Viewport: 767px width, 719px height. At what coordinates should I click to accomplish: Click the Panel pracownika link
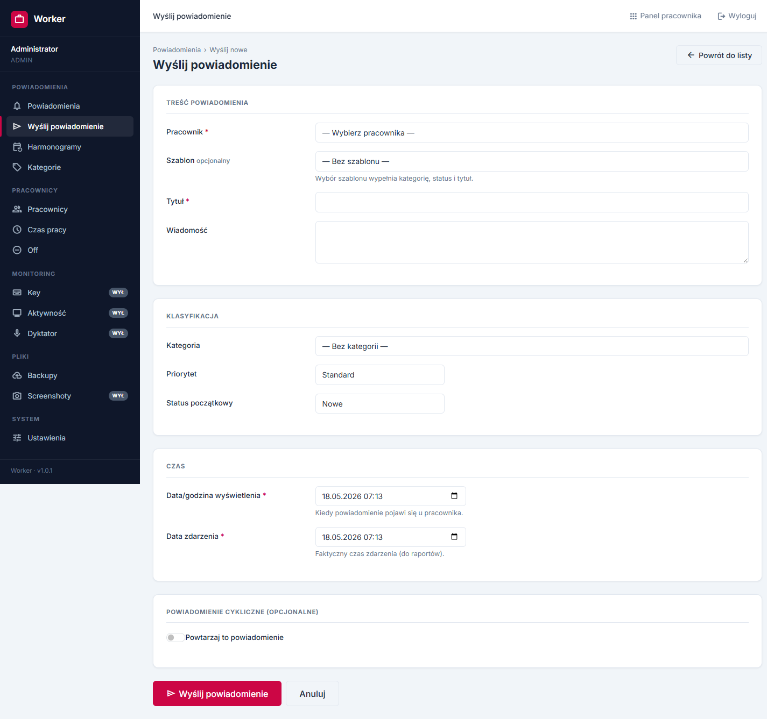[665, 16]
